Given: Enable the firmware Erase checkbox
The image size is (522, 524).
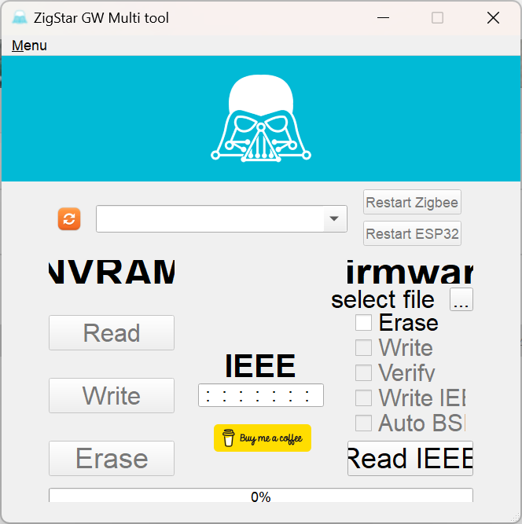Looking at the screenshot, I should [x=363, y=322].
